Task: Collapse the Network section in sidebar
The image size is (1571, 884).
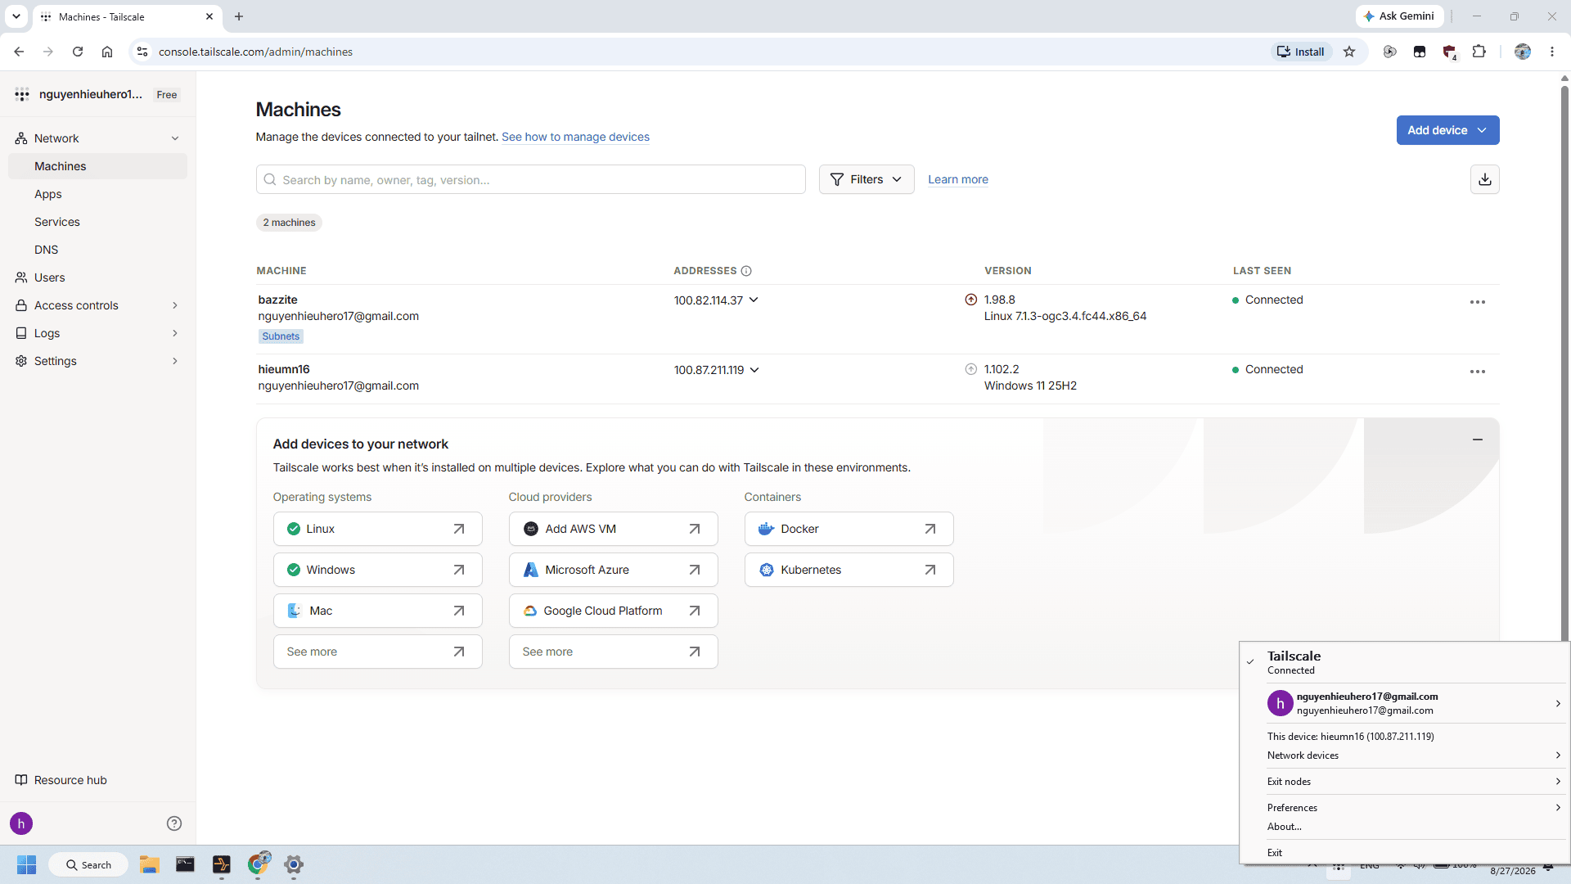Action: click(175, 138)
